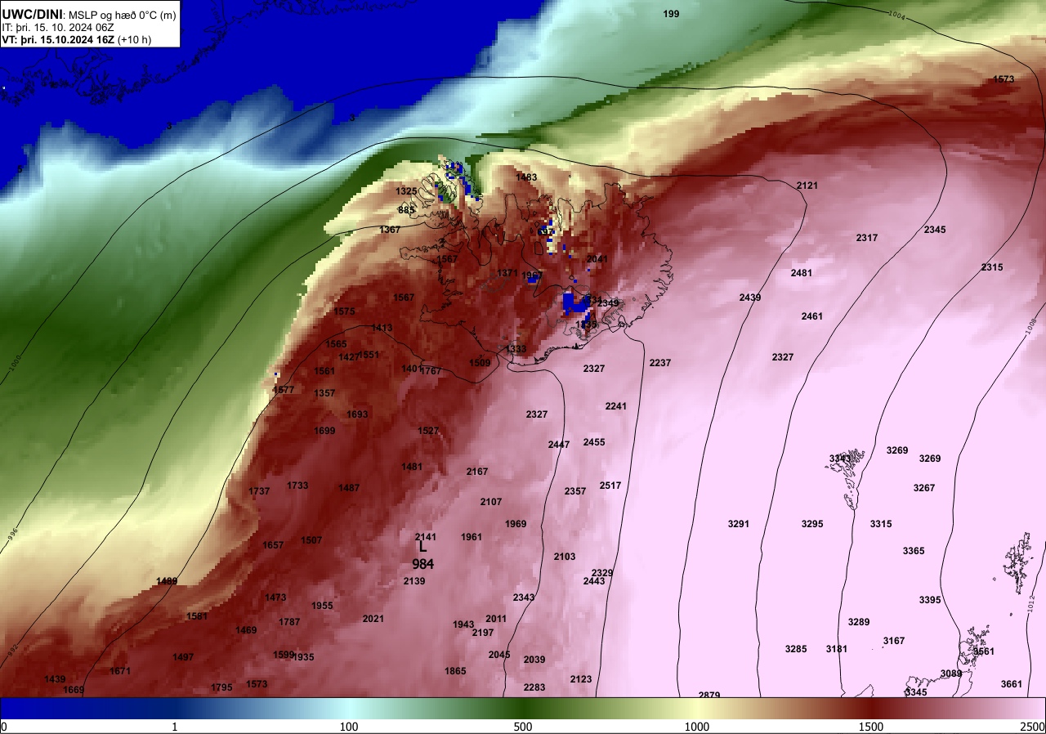The height and width of the screenshot is (734, 1046).
Task: Click the 2317 height value
Action: click(x=867, y=238)
